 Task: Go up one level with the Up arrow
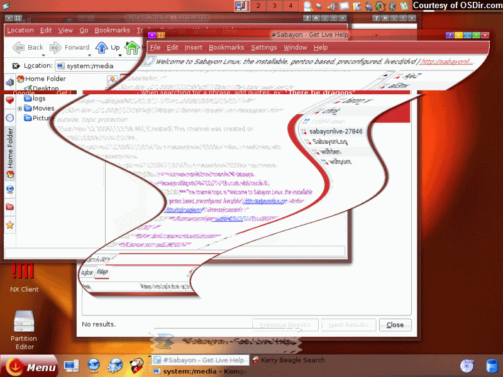click(102, 48)
